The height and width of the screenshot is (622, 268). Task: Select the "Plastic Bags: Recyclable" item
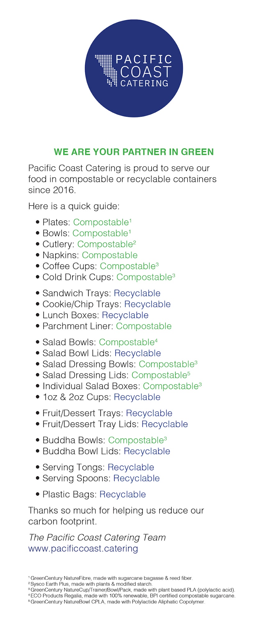tap(94, 494)
